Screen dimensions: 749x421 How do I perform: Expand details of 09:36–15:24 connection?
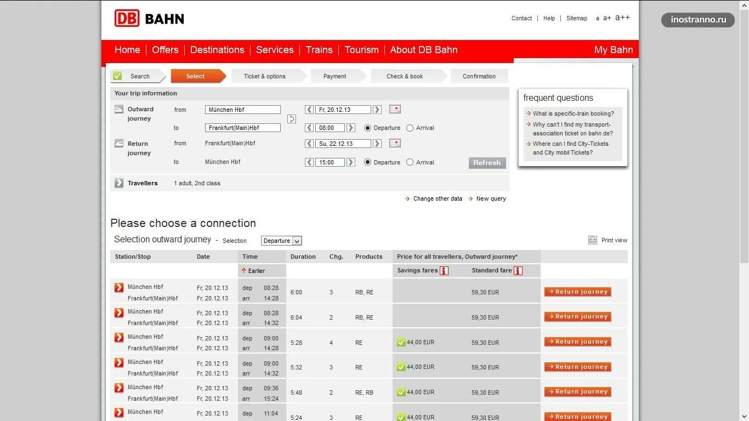[119, 388]
